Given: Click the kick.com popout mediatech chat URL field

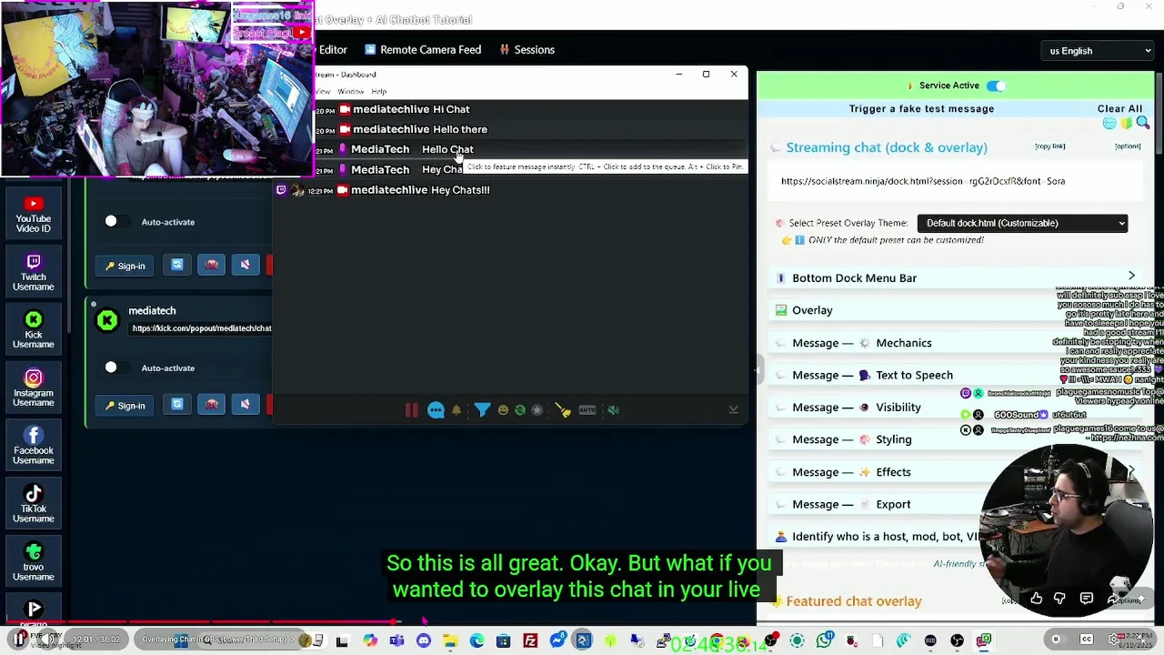Looking at the screenshot, I should (202, 328).
